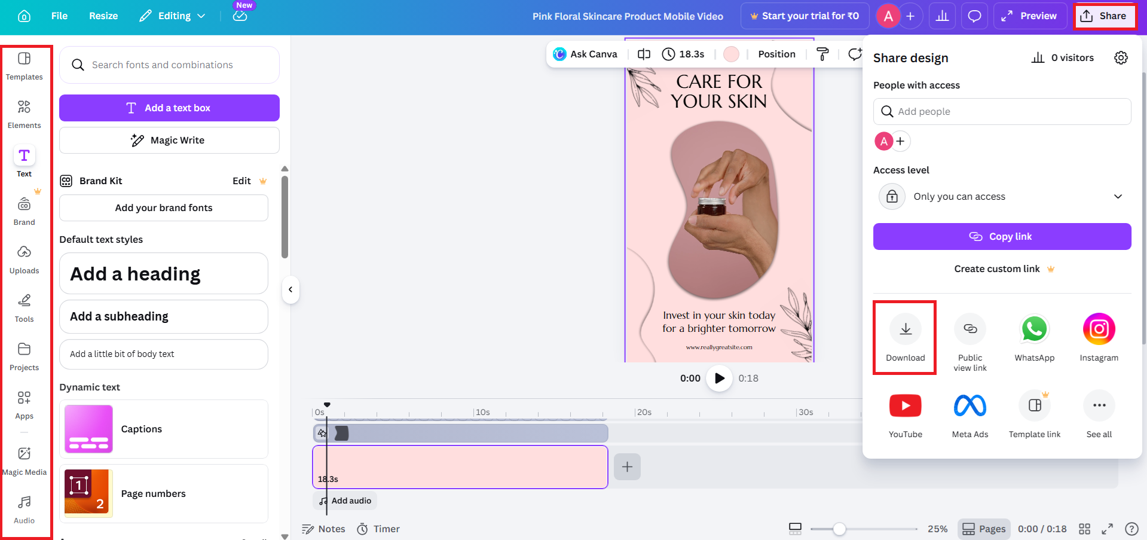Click Add a text box button

tap(169, 108)
